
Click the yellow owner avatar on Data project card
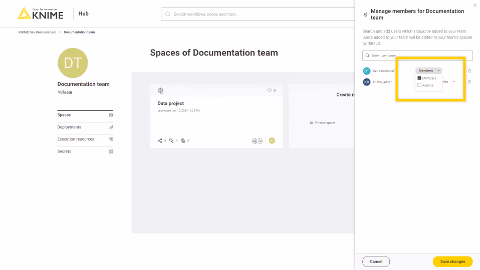[272, 141]
